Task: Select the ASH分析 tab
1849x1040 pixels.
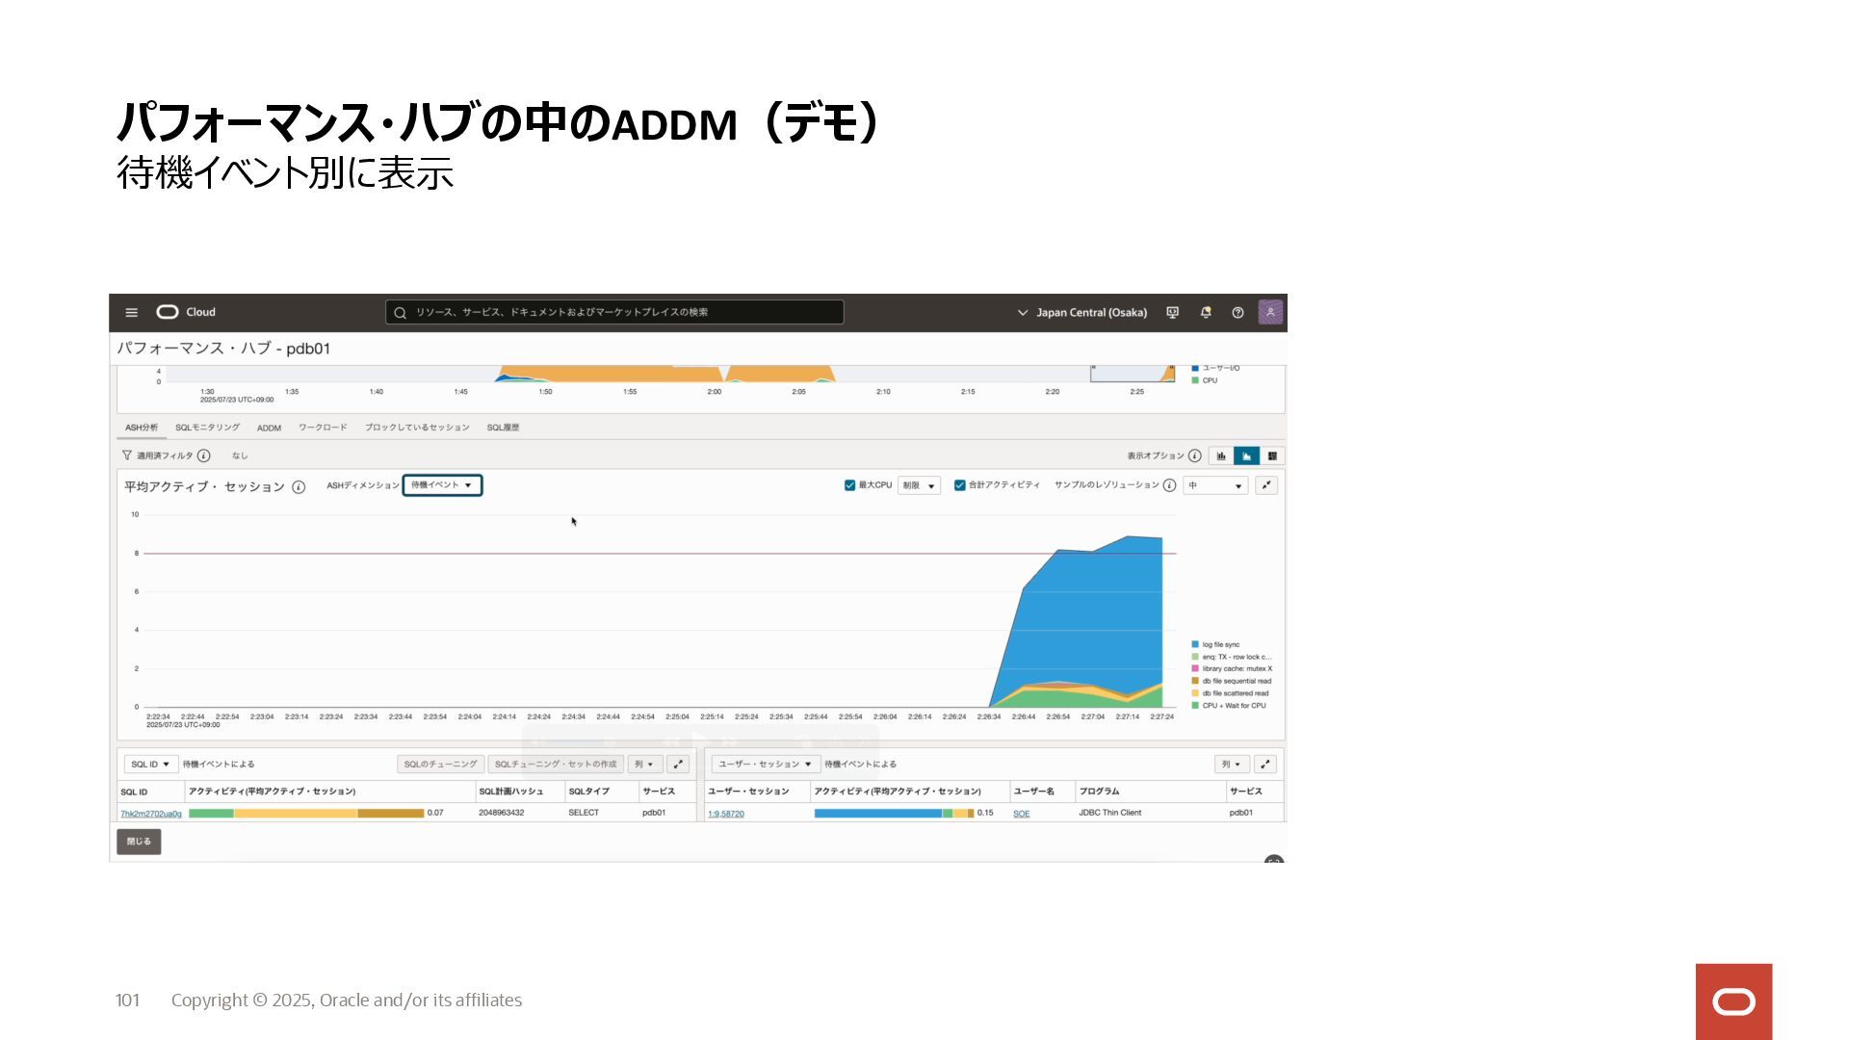Action: pos(142,428)
